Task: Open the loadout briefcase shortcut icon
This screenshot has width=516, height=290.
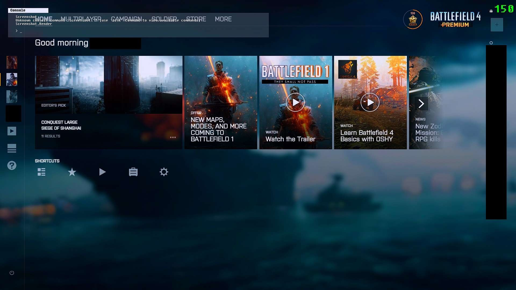Action: [x=133, y=172]
